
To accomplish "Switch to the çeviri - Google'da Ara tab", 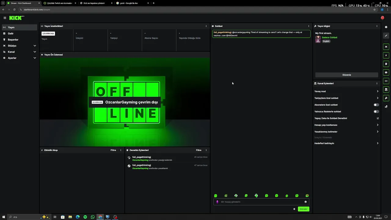I will coord(133,3).
